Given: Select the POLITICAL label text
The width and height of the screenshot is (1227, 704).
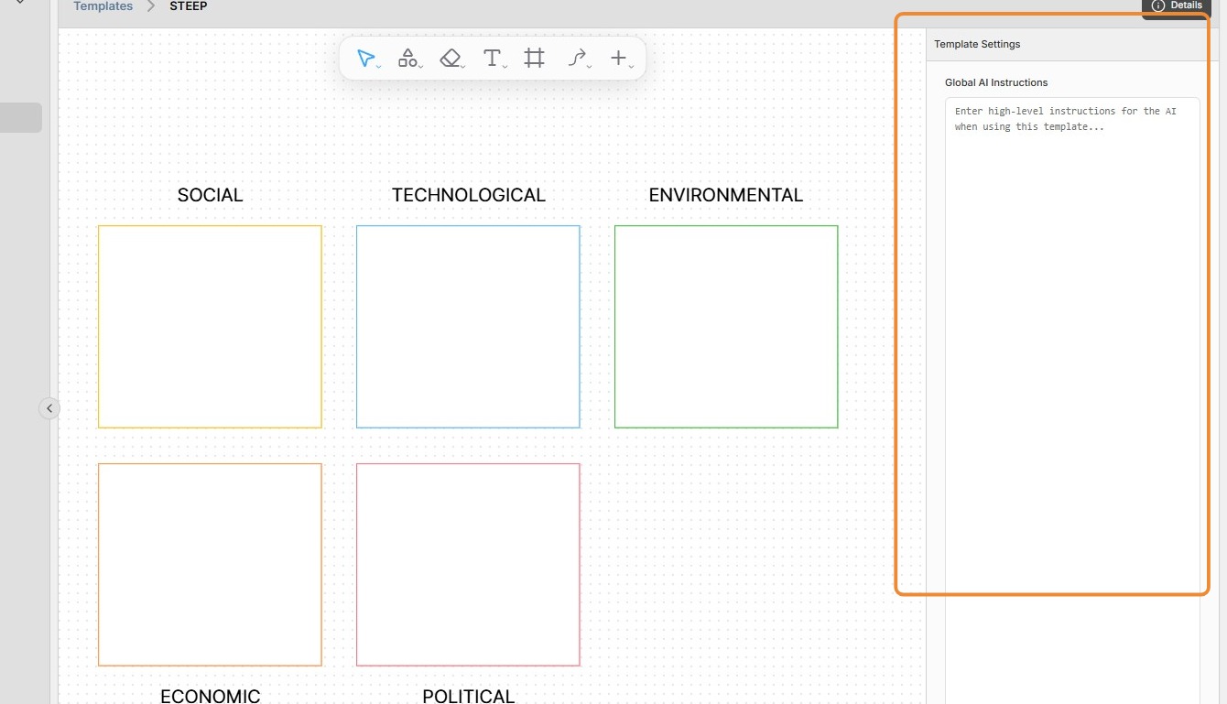Looking at the screenshot, I should pyautogui.click(x=469, y=696).
